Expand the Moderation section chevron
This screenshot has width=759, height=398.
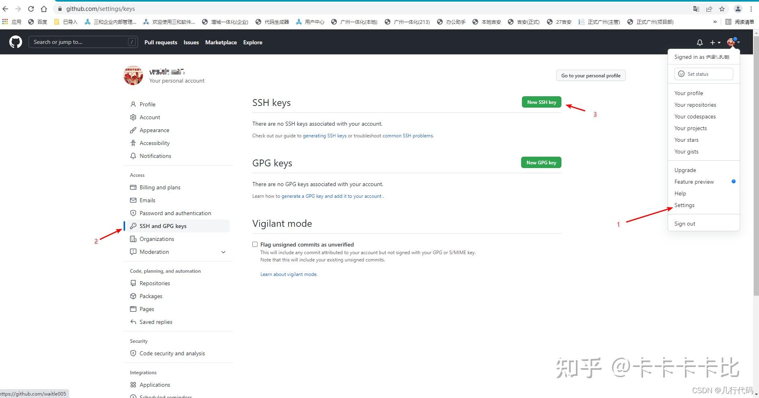[x=223, y=252]
